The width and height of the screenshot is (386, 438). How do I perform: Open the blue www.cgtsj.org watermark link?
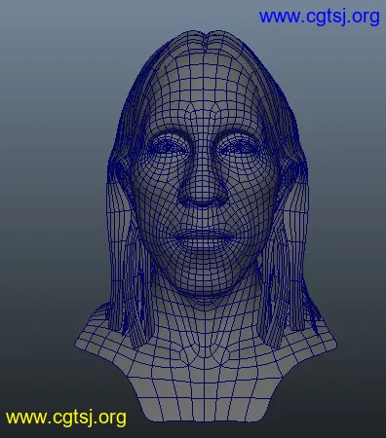(x=320, y=17)
